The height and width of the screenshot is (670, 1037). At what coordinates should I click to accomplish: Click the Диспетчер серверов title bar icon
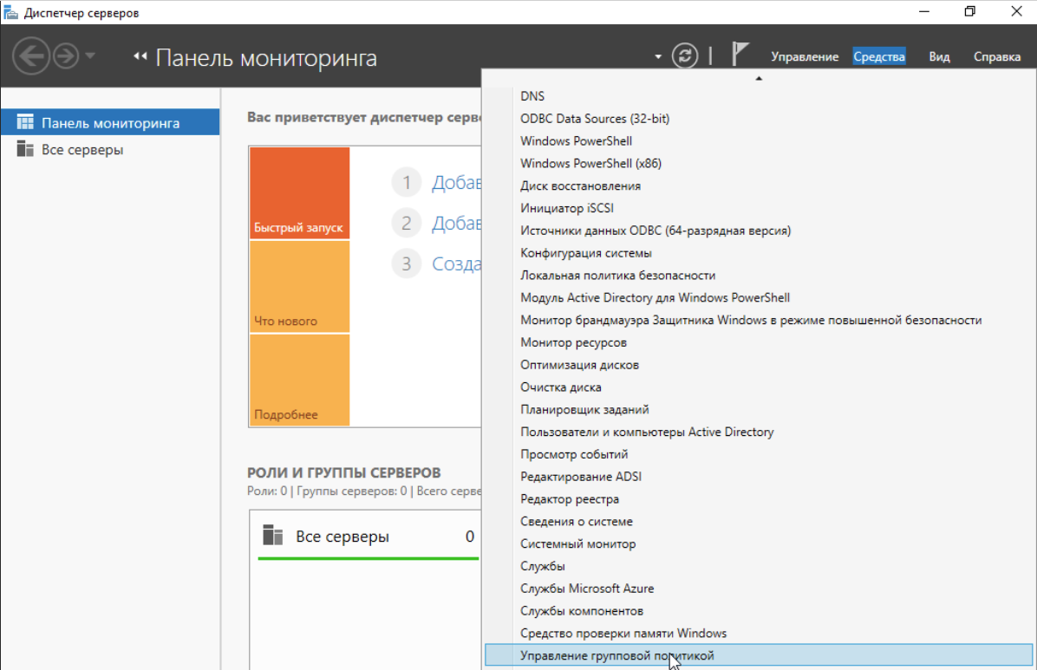[10, 12]
